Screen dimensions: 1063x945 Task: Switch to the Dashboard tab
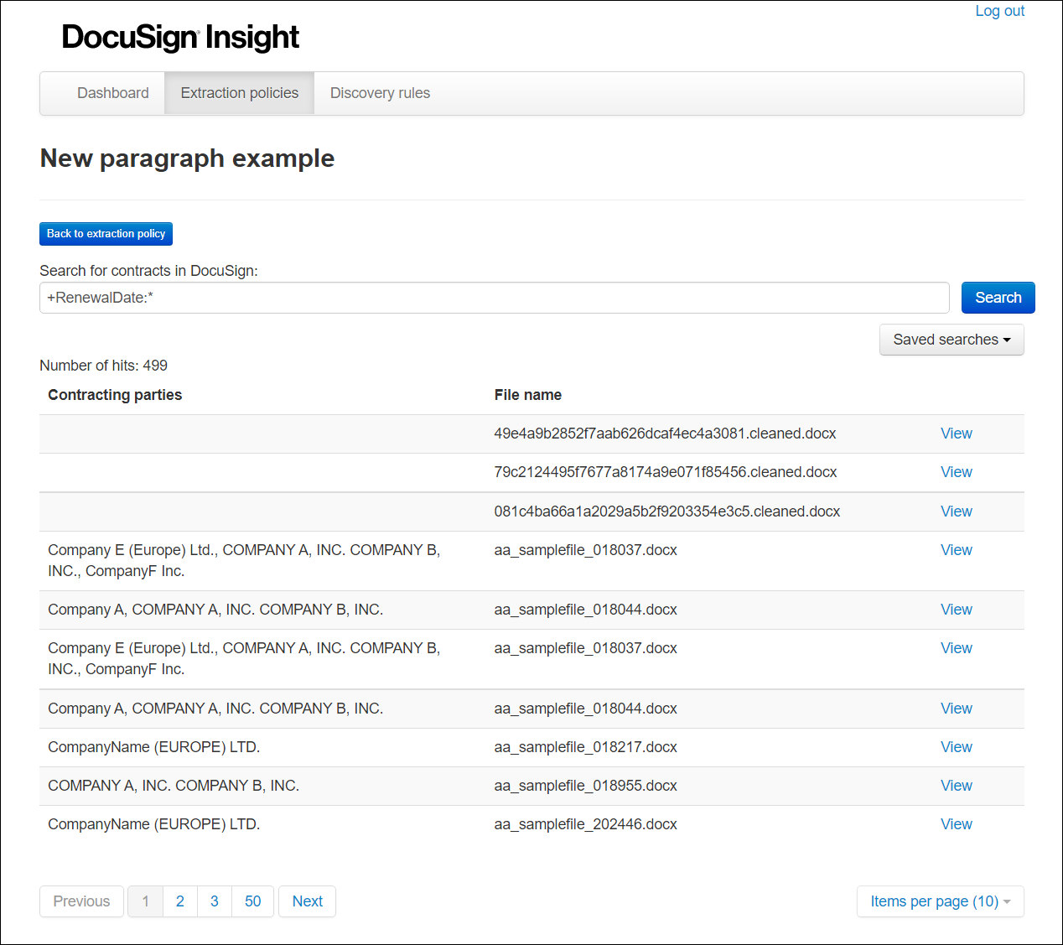pyautogui.click(x=112, y=93)
